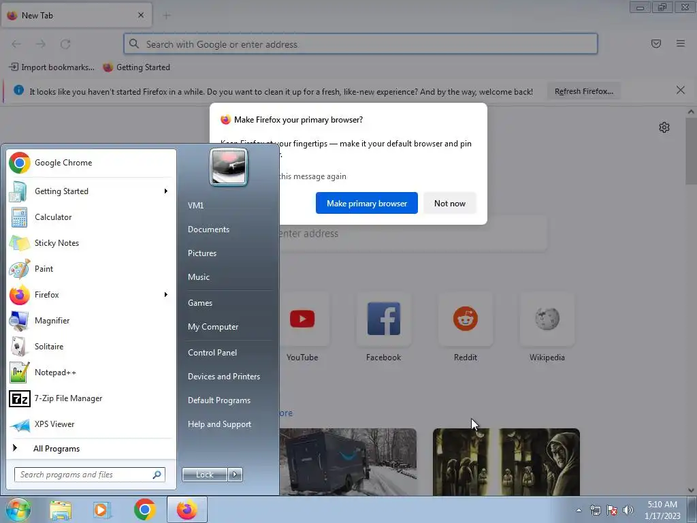The height and width of the screenshot is (523, 697).
Task: Open Import bookmarks toolbar item
Action: tap(52, 67)
